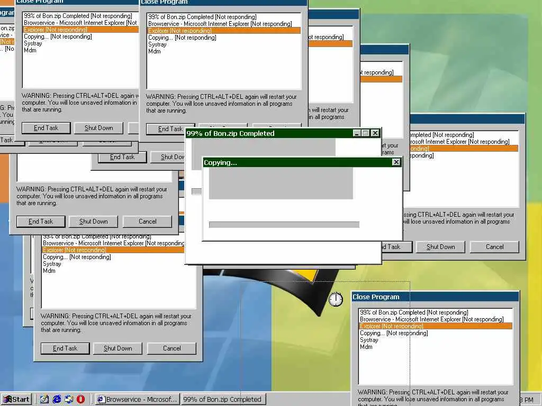The image size is (542, 406).
Task: Select highlighted Explorer row in bottom-right dialog list
Action: (x=436, y=326)
